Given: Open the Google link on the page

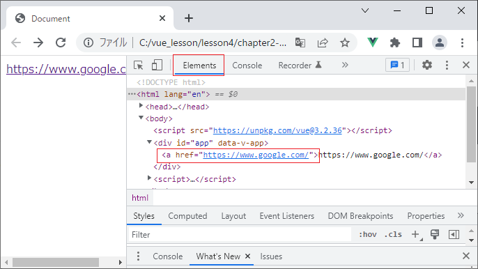Looking at the screenshot, I should 66,69.
